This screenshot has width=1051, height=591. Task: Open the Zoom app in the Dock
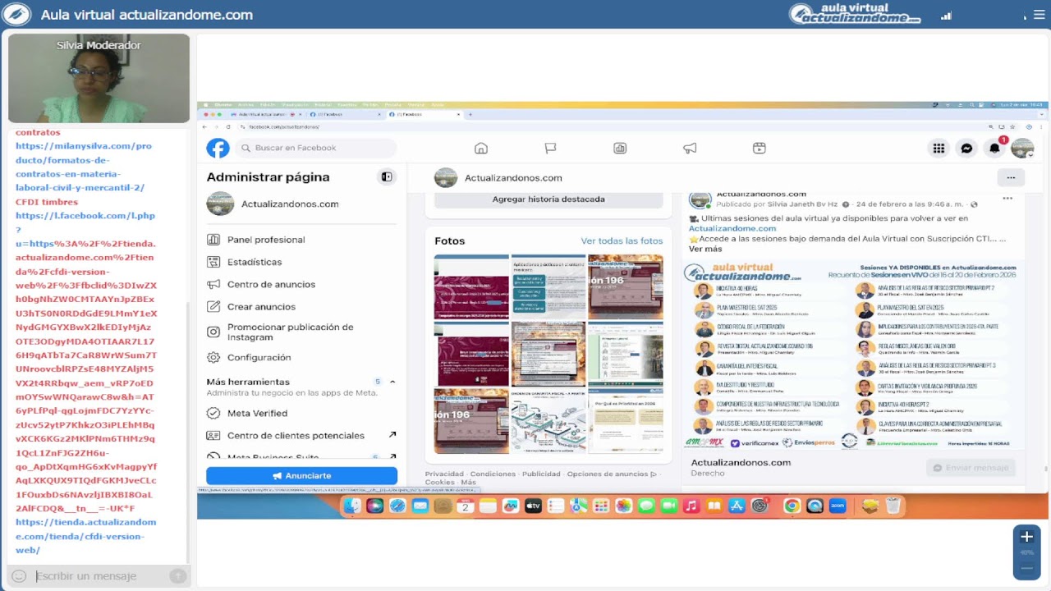837,506
